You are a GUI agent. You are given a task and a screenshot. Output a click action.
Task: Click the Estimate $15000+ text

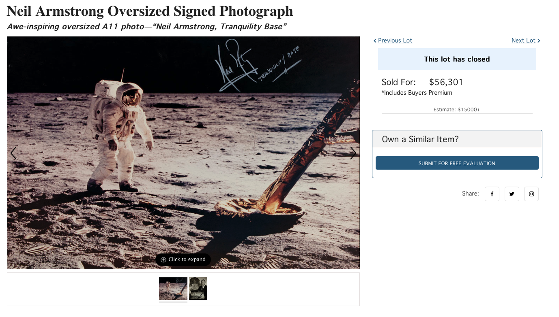point(457,110)
